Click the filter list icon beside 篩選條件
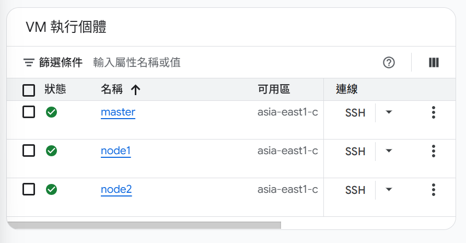This screenshot has width=466, height=243. (x=29, y=63)
